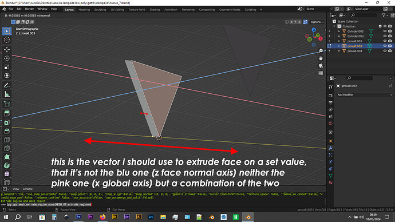The image size is (395, 222).
Task: Select the Extrude Region tool
Action: tap(7, 113)
